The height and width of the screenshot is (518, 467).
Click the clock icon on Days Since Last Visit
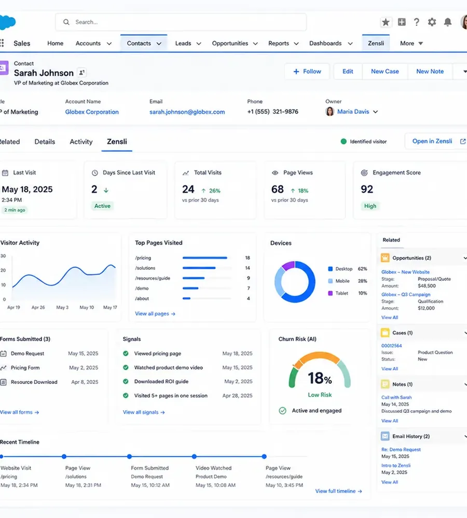coord(94,173)
